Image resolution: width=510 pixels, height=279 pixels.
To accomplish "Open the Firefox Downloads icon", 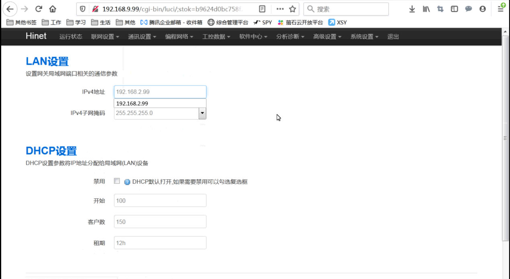I will click(412, 8).
